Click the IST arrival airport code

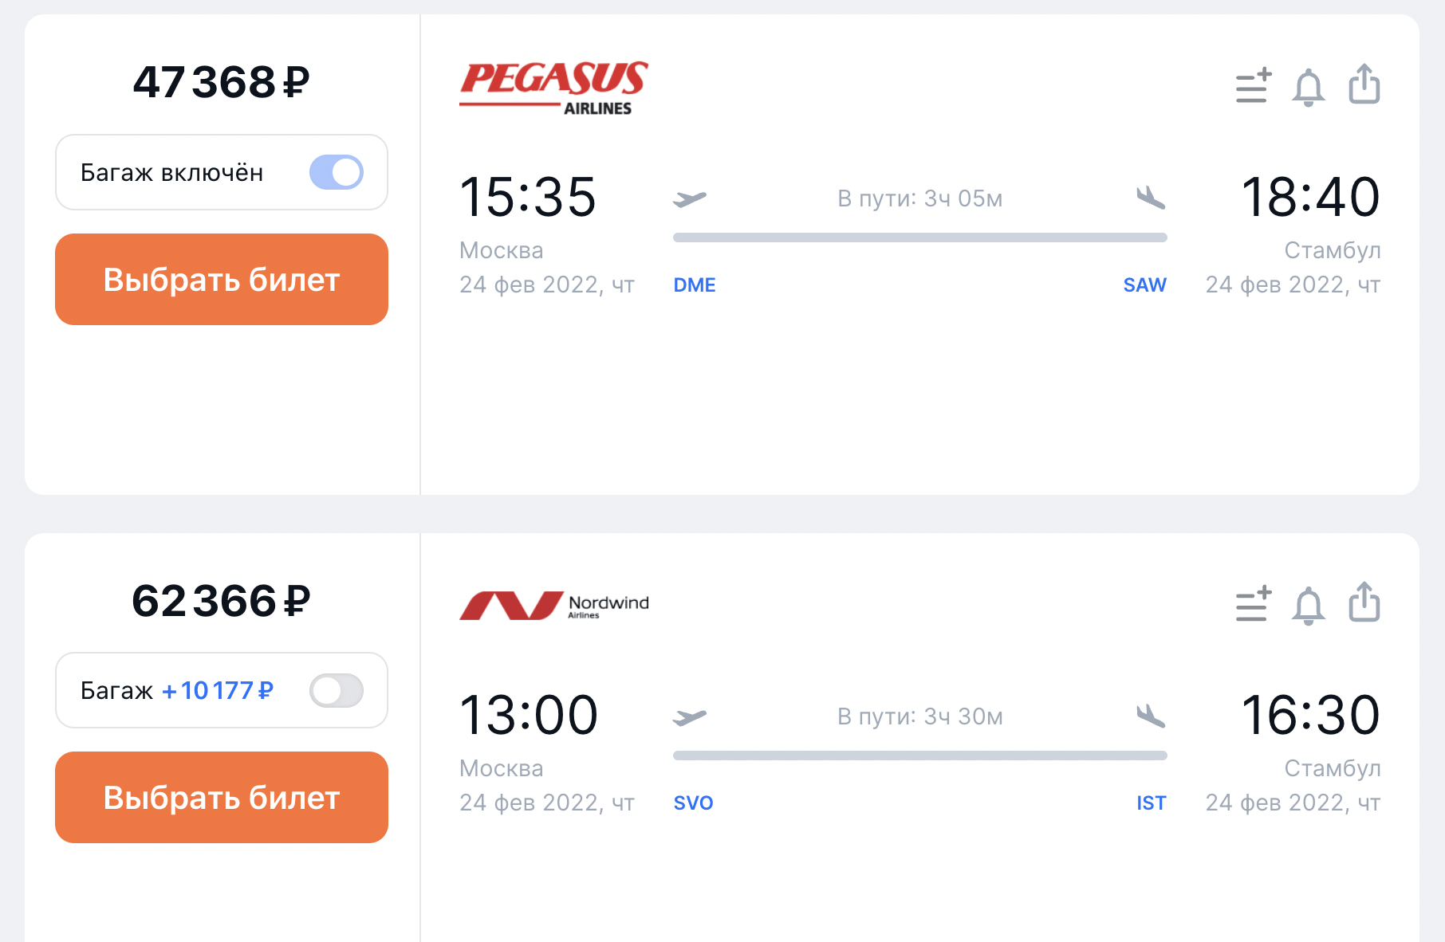pos(1151,803)
